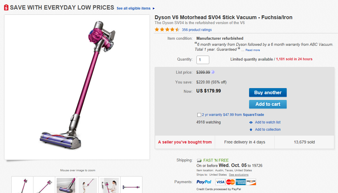Click the list price help question-mark icon
This screenshot has height=193, width=338.
pos(213,72)
